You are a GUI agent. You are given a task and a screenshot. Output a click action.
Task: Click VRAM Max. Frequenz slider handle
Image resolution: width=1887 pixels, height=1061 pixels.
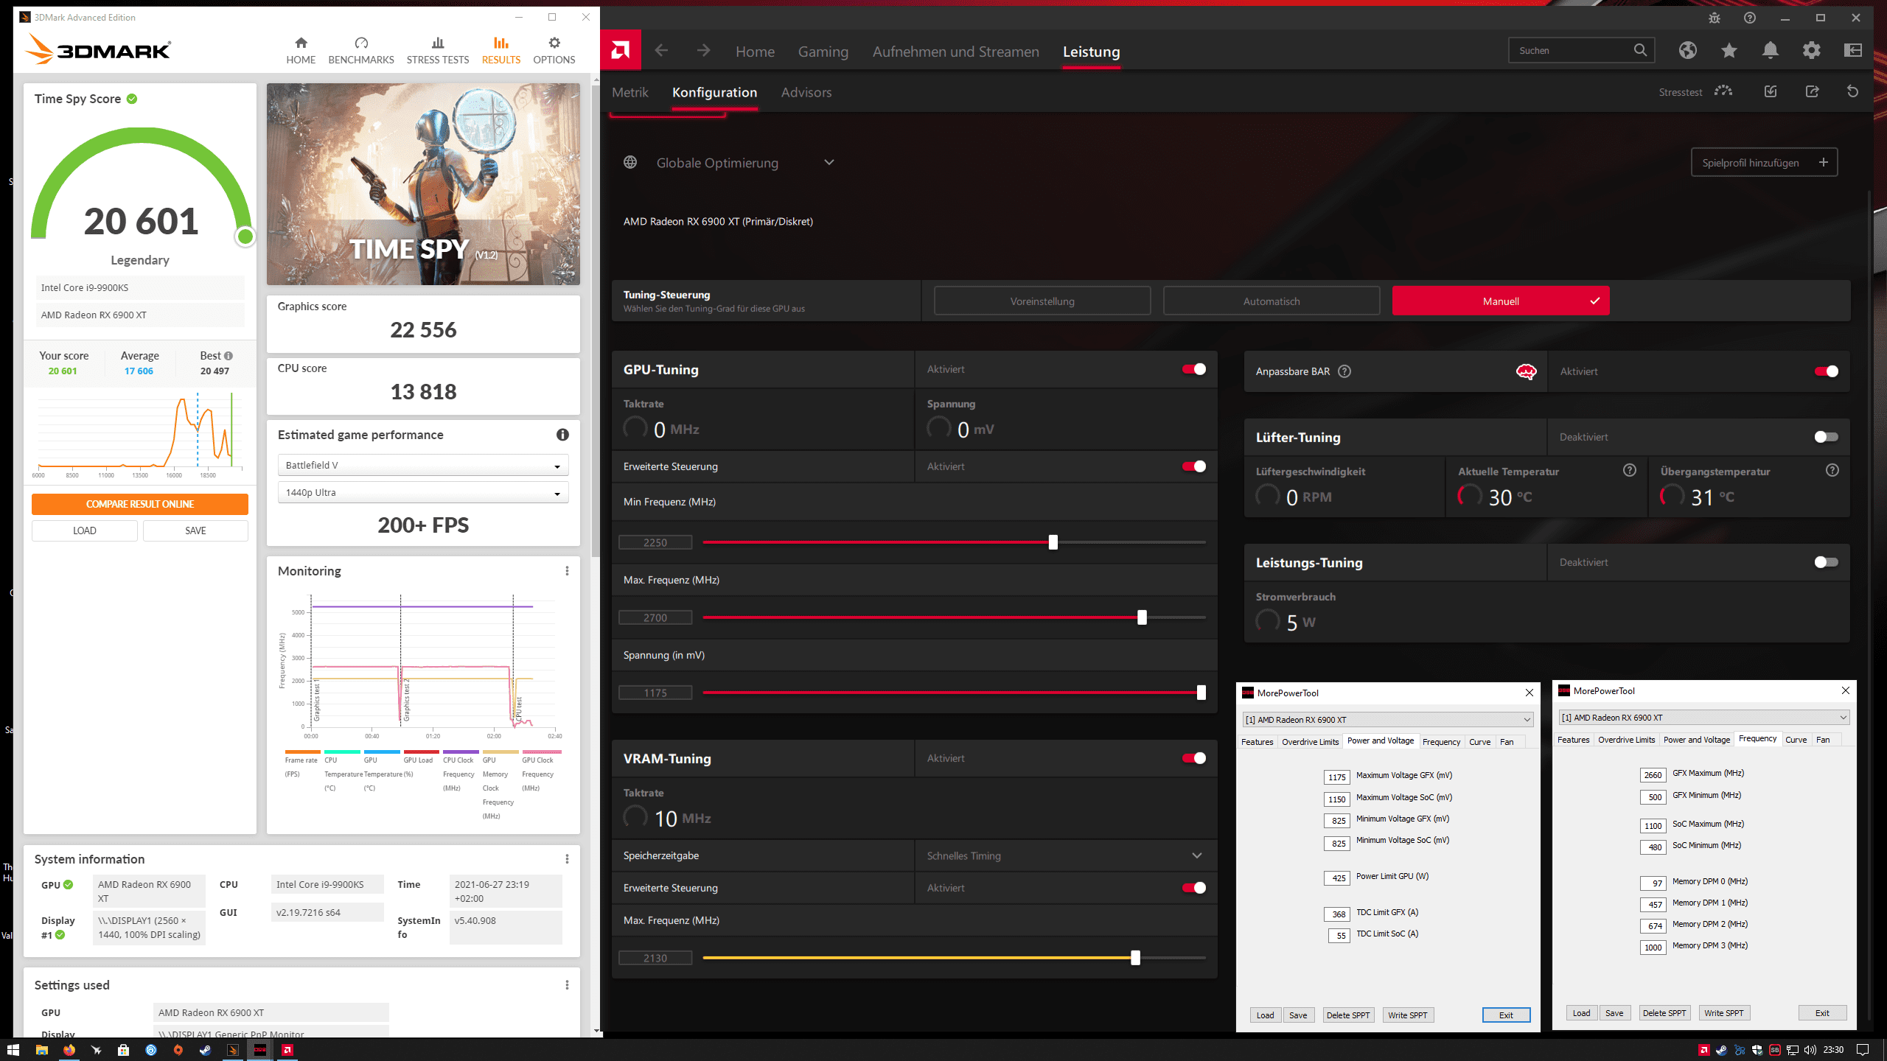coord(1135,958)
